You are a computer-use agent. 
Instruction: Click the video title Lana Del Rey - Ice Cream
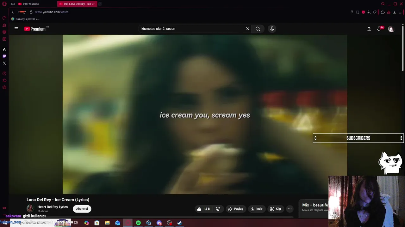pyautogui.click(x=58, y=200)
